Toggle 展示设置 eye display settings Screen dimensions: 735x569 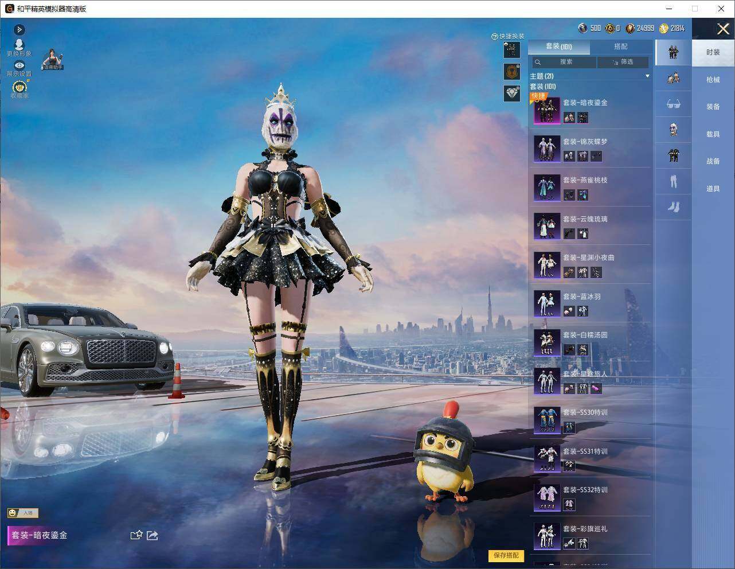(x=19, y=68)
